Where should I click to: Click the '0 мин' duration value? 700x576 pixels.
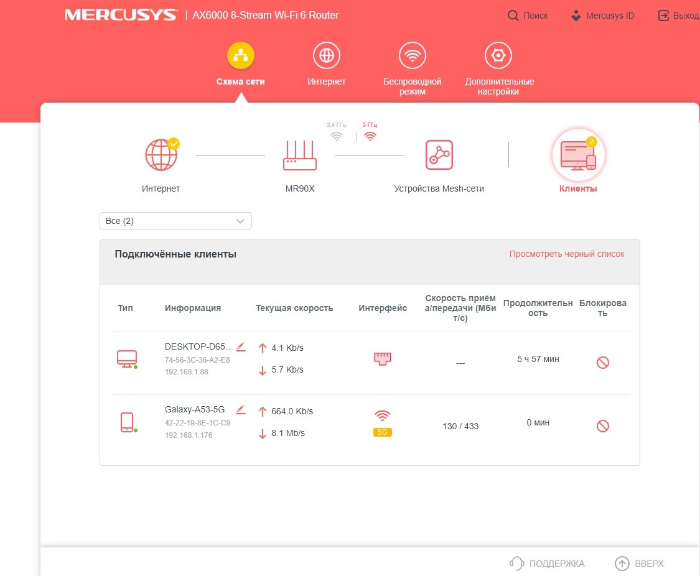click(538, 422)
